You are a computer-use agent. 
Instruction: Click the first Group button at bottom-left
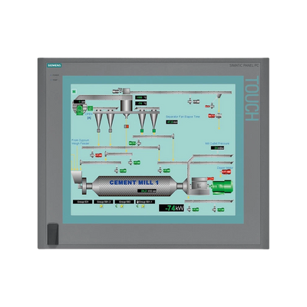(x=83, y=202)
